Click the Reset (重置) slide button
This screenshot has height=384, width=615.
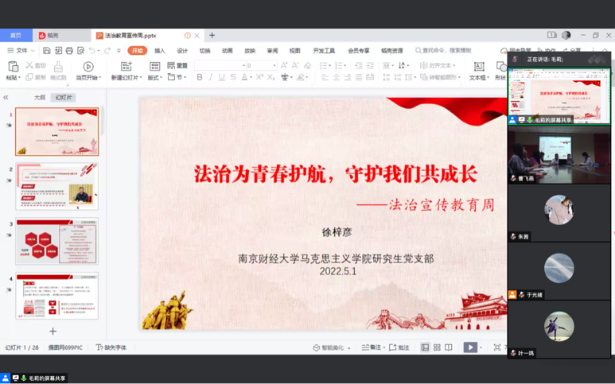(177, 65)
